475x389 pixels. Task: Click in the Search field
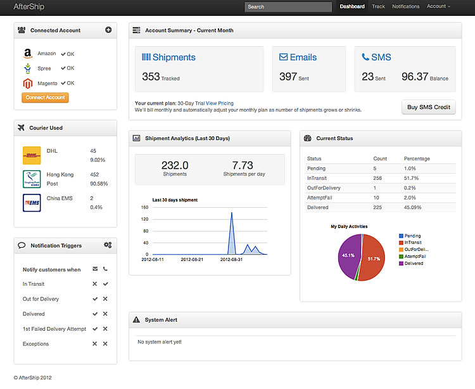(x=288, y=7)
